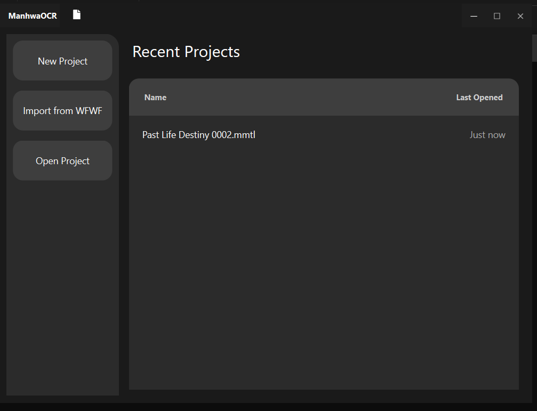537x411 pixels.
Task: Click the 'Just now' timestamp in project row
Action: tap(487, 135)
